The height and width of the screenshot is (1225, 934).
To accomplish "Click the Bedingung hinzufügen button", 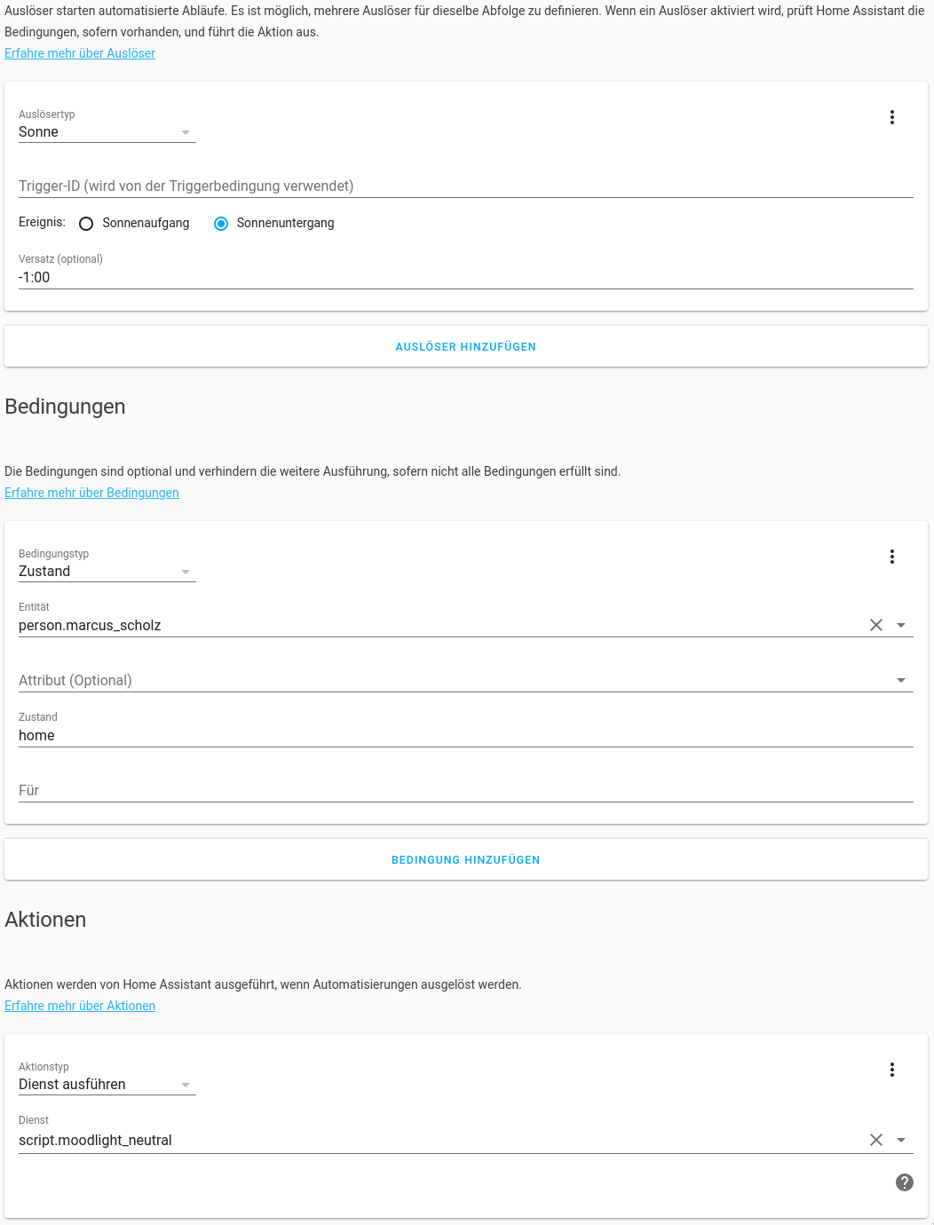I will coord(465,860).
